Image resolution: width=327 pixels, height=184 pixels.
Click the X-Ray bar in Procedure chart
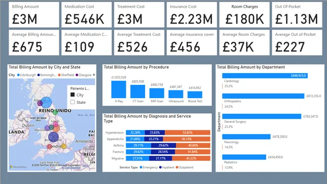pyautogui.click(x=119, y=89)
